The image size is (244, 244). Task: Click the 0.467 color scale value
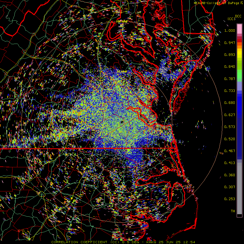[230, 151]
